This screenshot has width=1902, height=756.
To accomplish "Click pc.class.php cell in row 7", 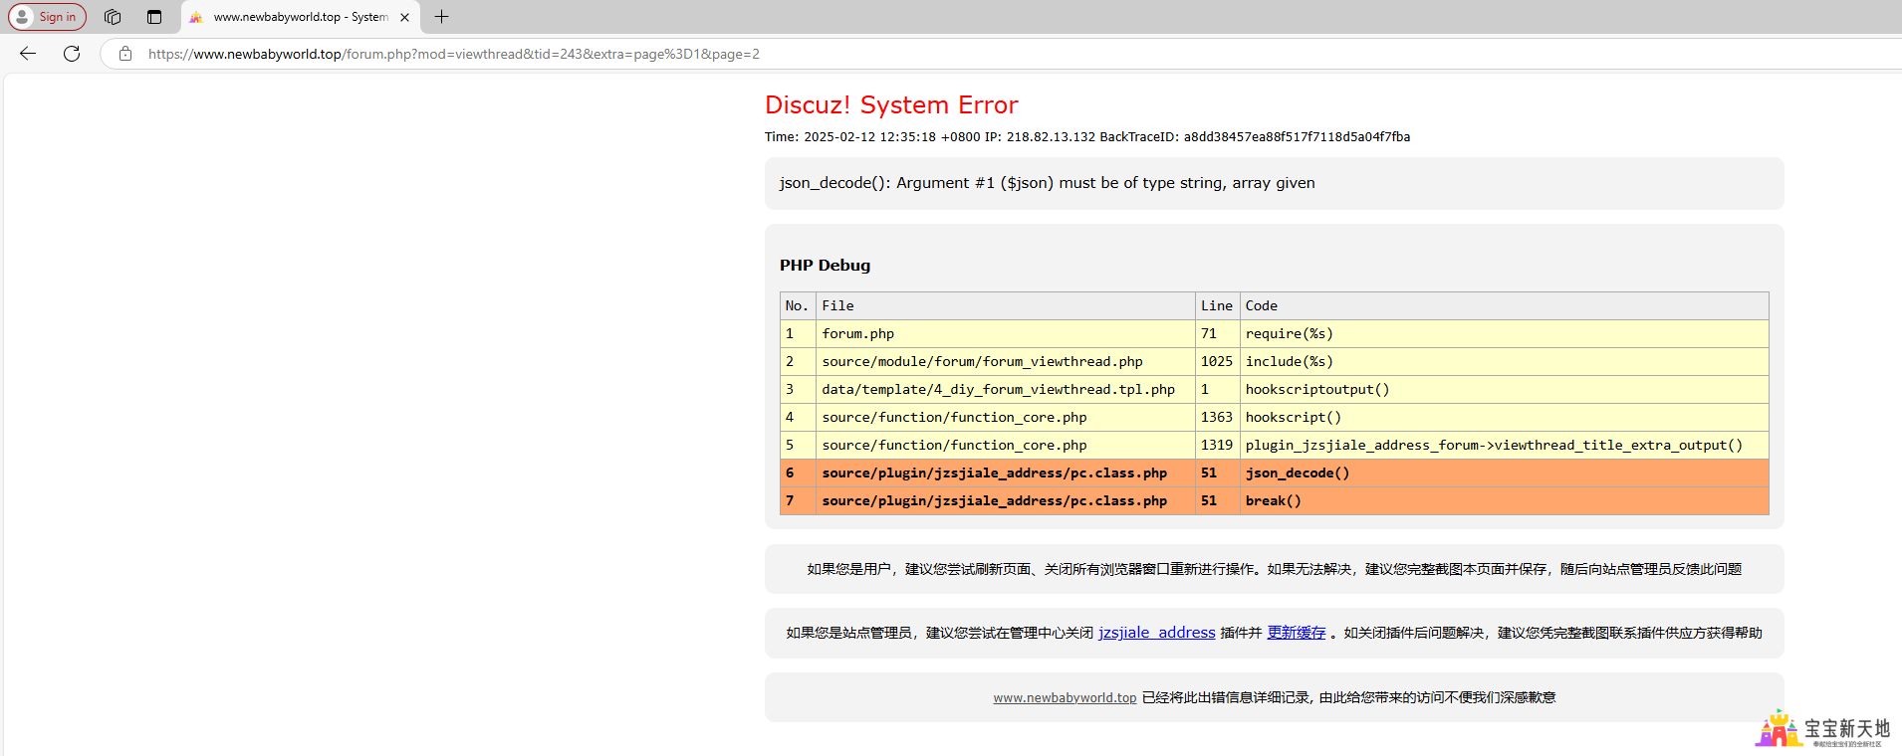I will [x=1006, y=500].
